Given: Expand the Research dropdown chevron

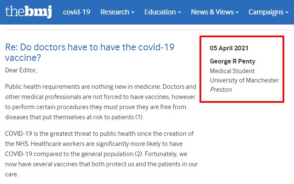Looking at the screenshot, I should pos(133,13).
